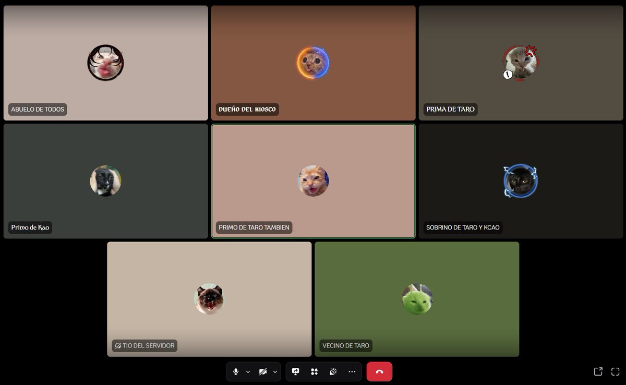Click the Primo de Kao name label

30,227
